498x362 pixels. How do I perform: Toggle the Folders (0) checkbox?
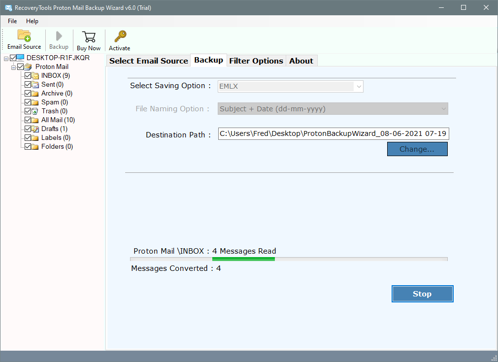point(28,147)
